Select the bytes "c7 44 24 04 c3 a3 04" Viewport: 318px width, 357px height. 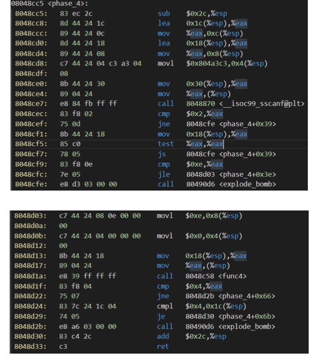click(101, 64)
